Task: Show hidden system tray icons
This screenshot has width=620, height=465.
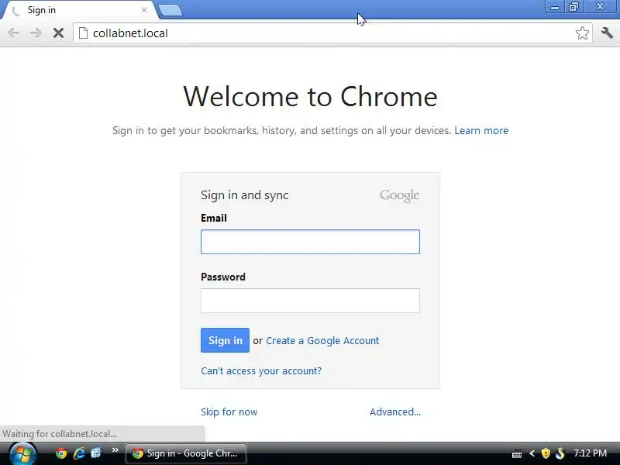Action: coord(532,453)
